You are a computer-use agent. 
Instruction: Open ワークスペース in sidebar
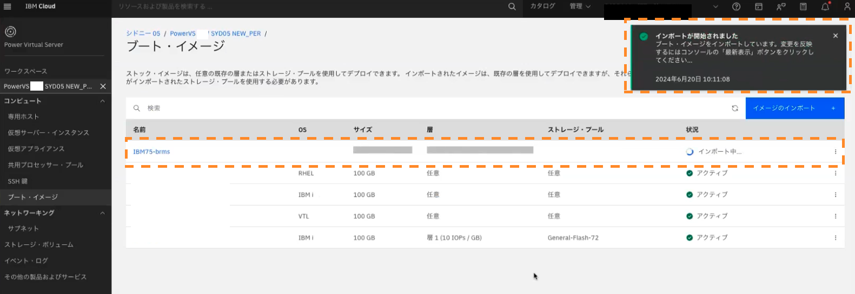coord(25,71)
